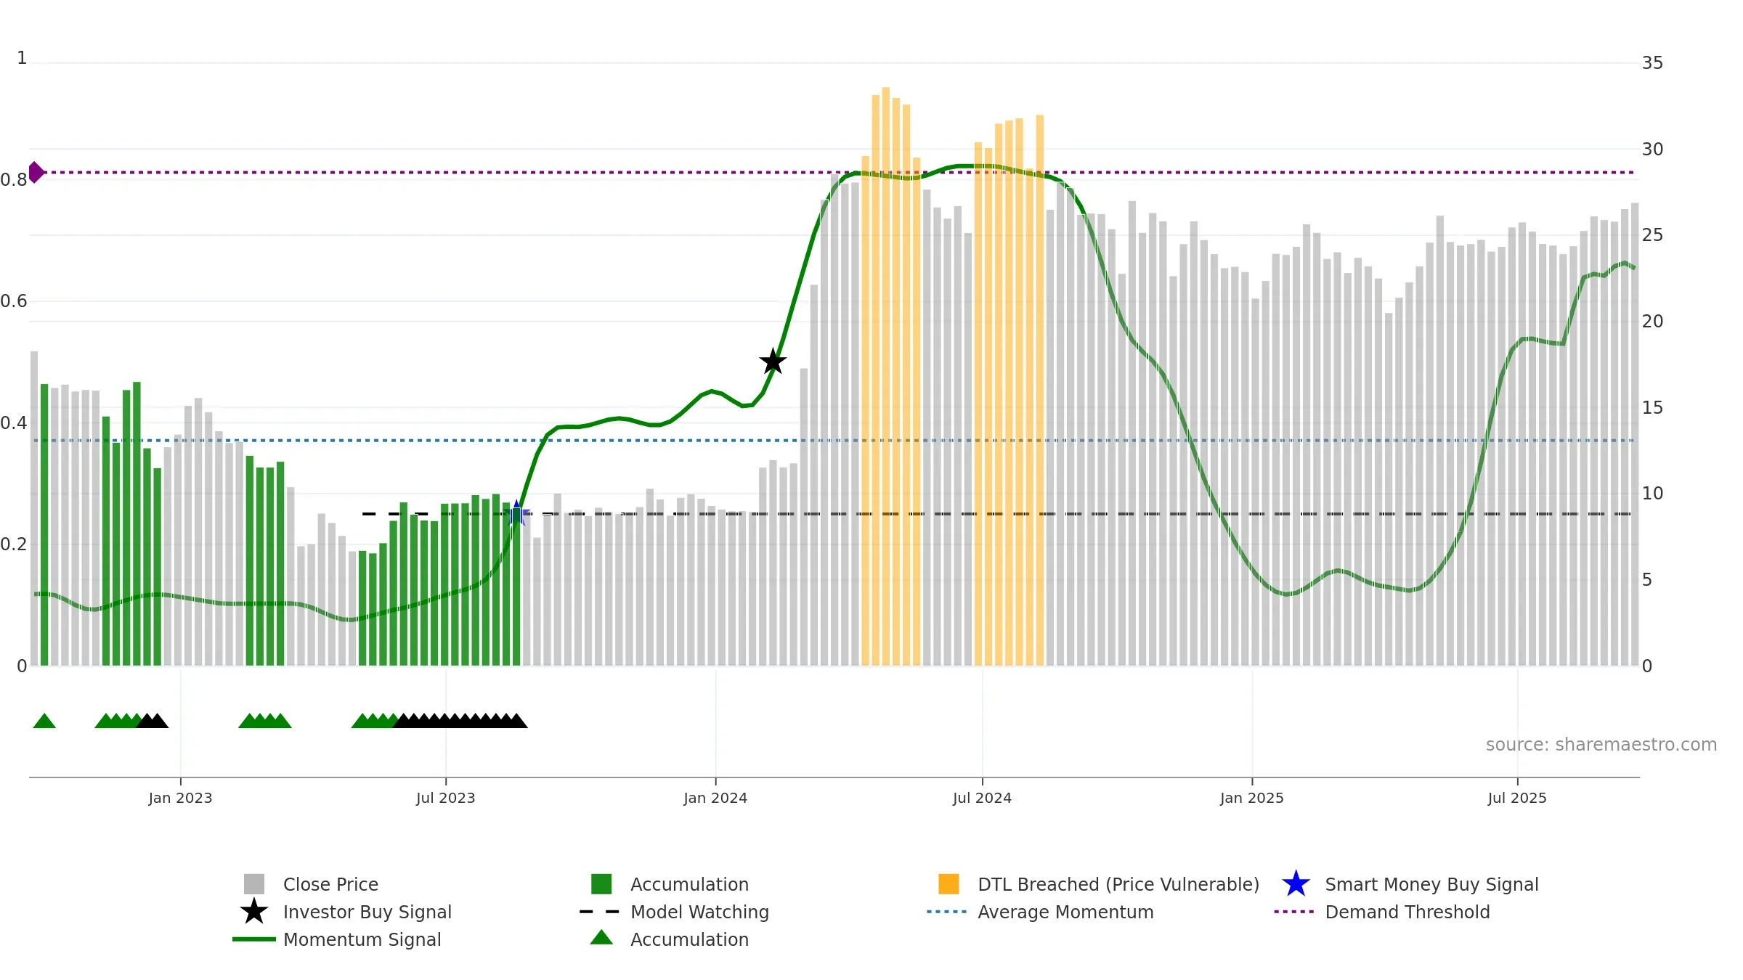This screenshot has height=980, width=1743.
Task: Click the Jan 2023 axis label
Action: pyautogui.click(x=180, y=799)
